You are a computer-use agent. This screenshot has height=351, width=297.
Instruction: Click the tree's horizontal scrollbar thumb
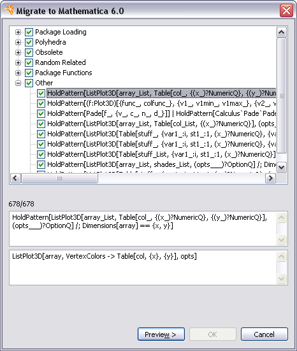pos(59,178)
